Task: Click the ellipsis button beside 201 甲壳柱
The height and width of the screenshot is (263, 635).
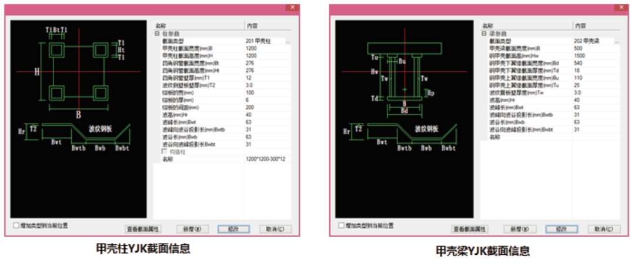Action: tap(288, 42)
